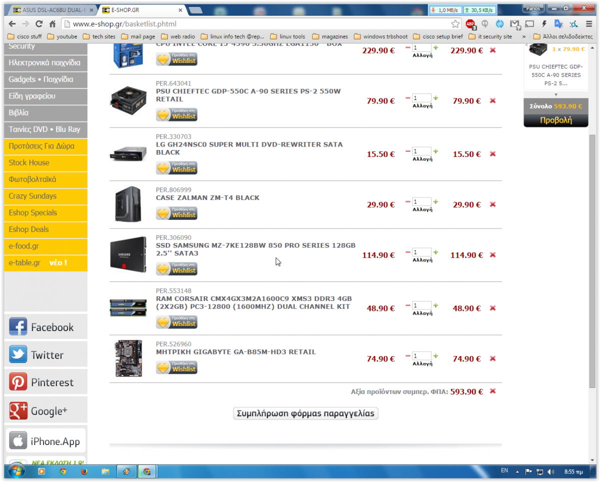600x482 pixels.
Task: Add SSD SAMSUNG to Wishlist
Action: click(176, 268)
